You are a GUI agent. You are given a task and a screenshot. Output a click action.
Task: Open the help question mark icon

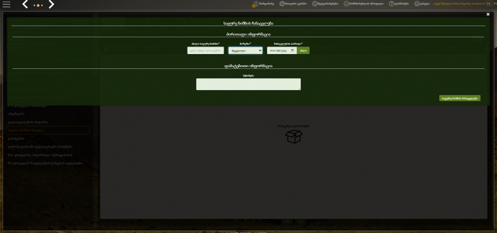(x=391, y=4)
